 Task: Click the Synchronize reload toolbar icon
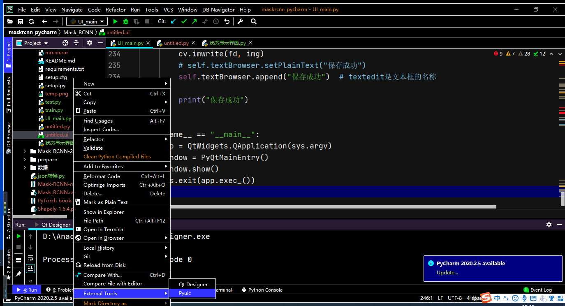[x=31, y=21]
